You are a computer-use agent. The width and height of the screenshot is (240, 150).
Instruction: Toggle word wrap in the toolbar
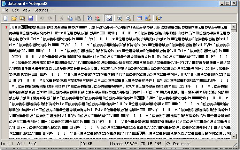(x=109, y=18)
